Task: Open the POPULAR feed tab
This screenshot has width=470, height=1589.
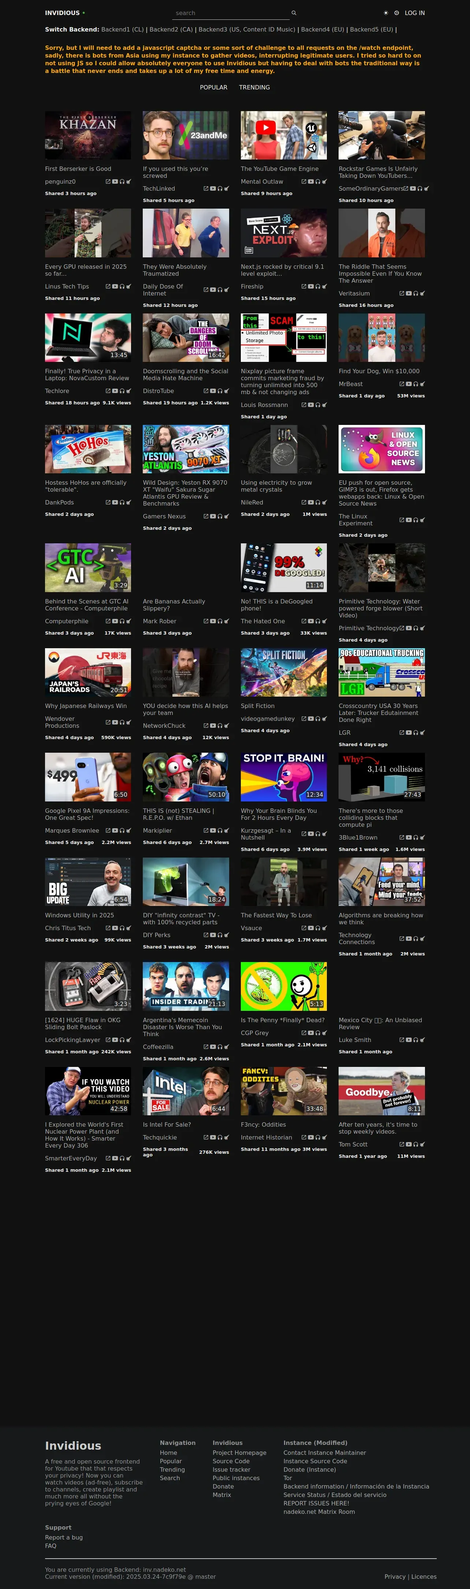Action: pos(214,88)
